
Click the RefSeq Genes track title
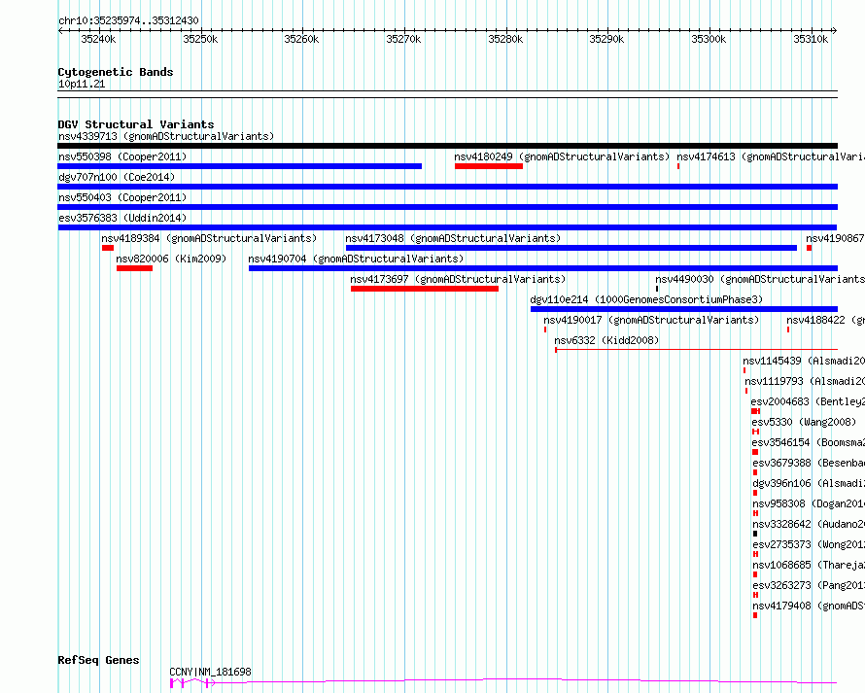[x=98, y=661]
